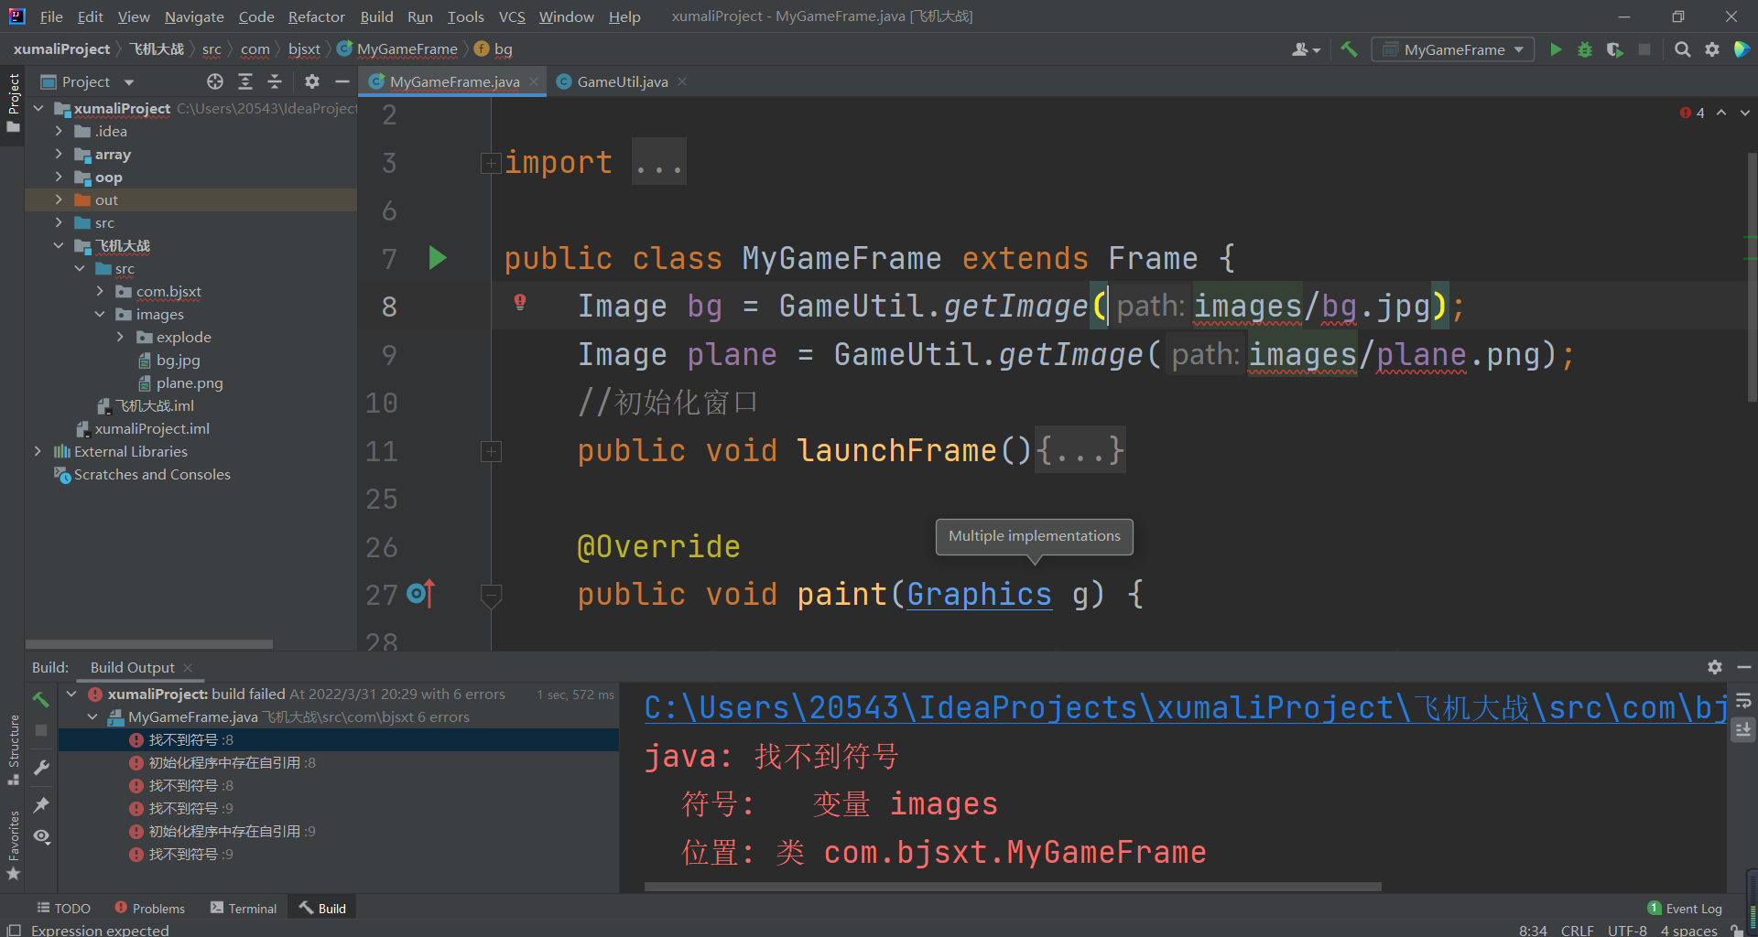
Task: Click the stop process square icon
Action: click(x=1644, y=49)
